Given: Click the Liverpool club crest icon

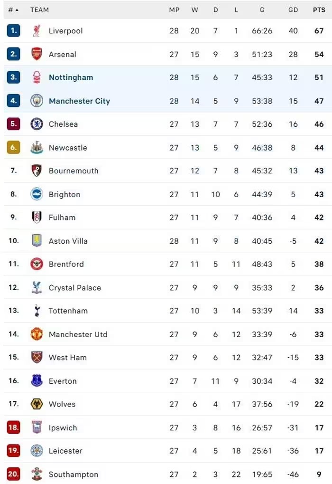Looking at the screenshot, I should (37, 31).
